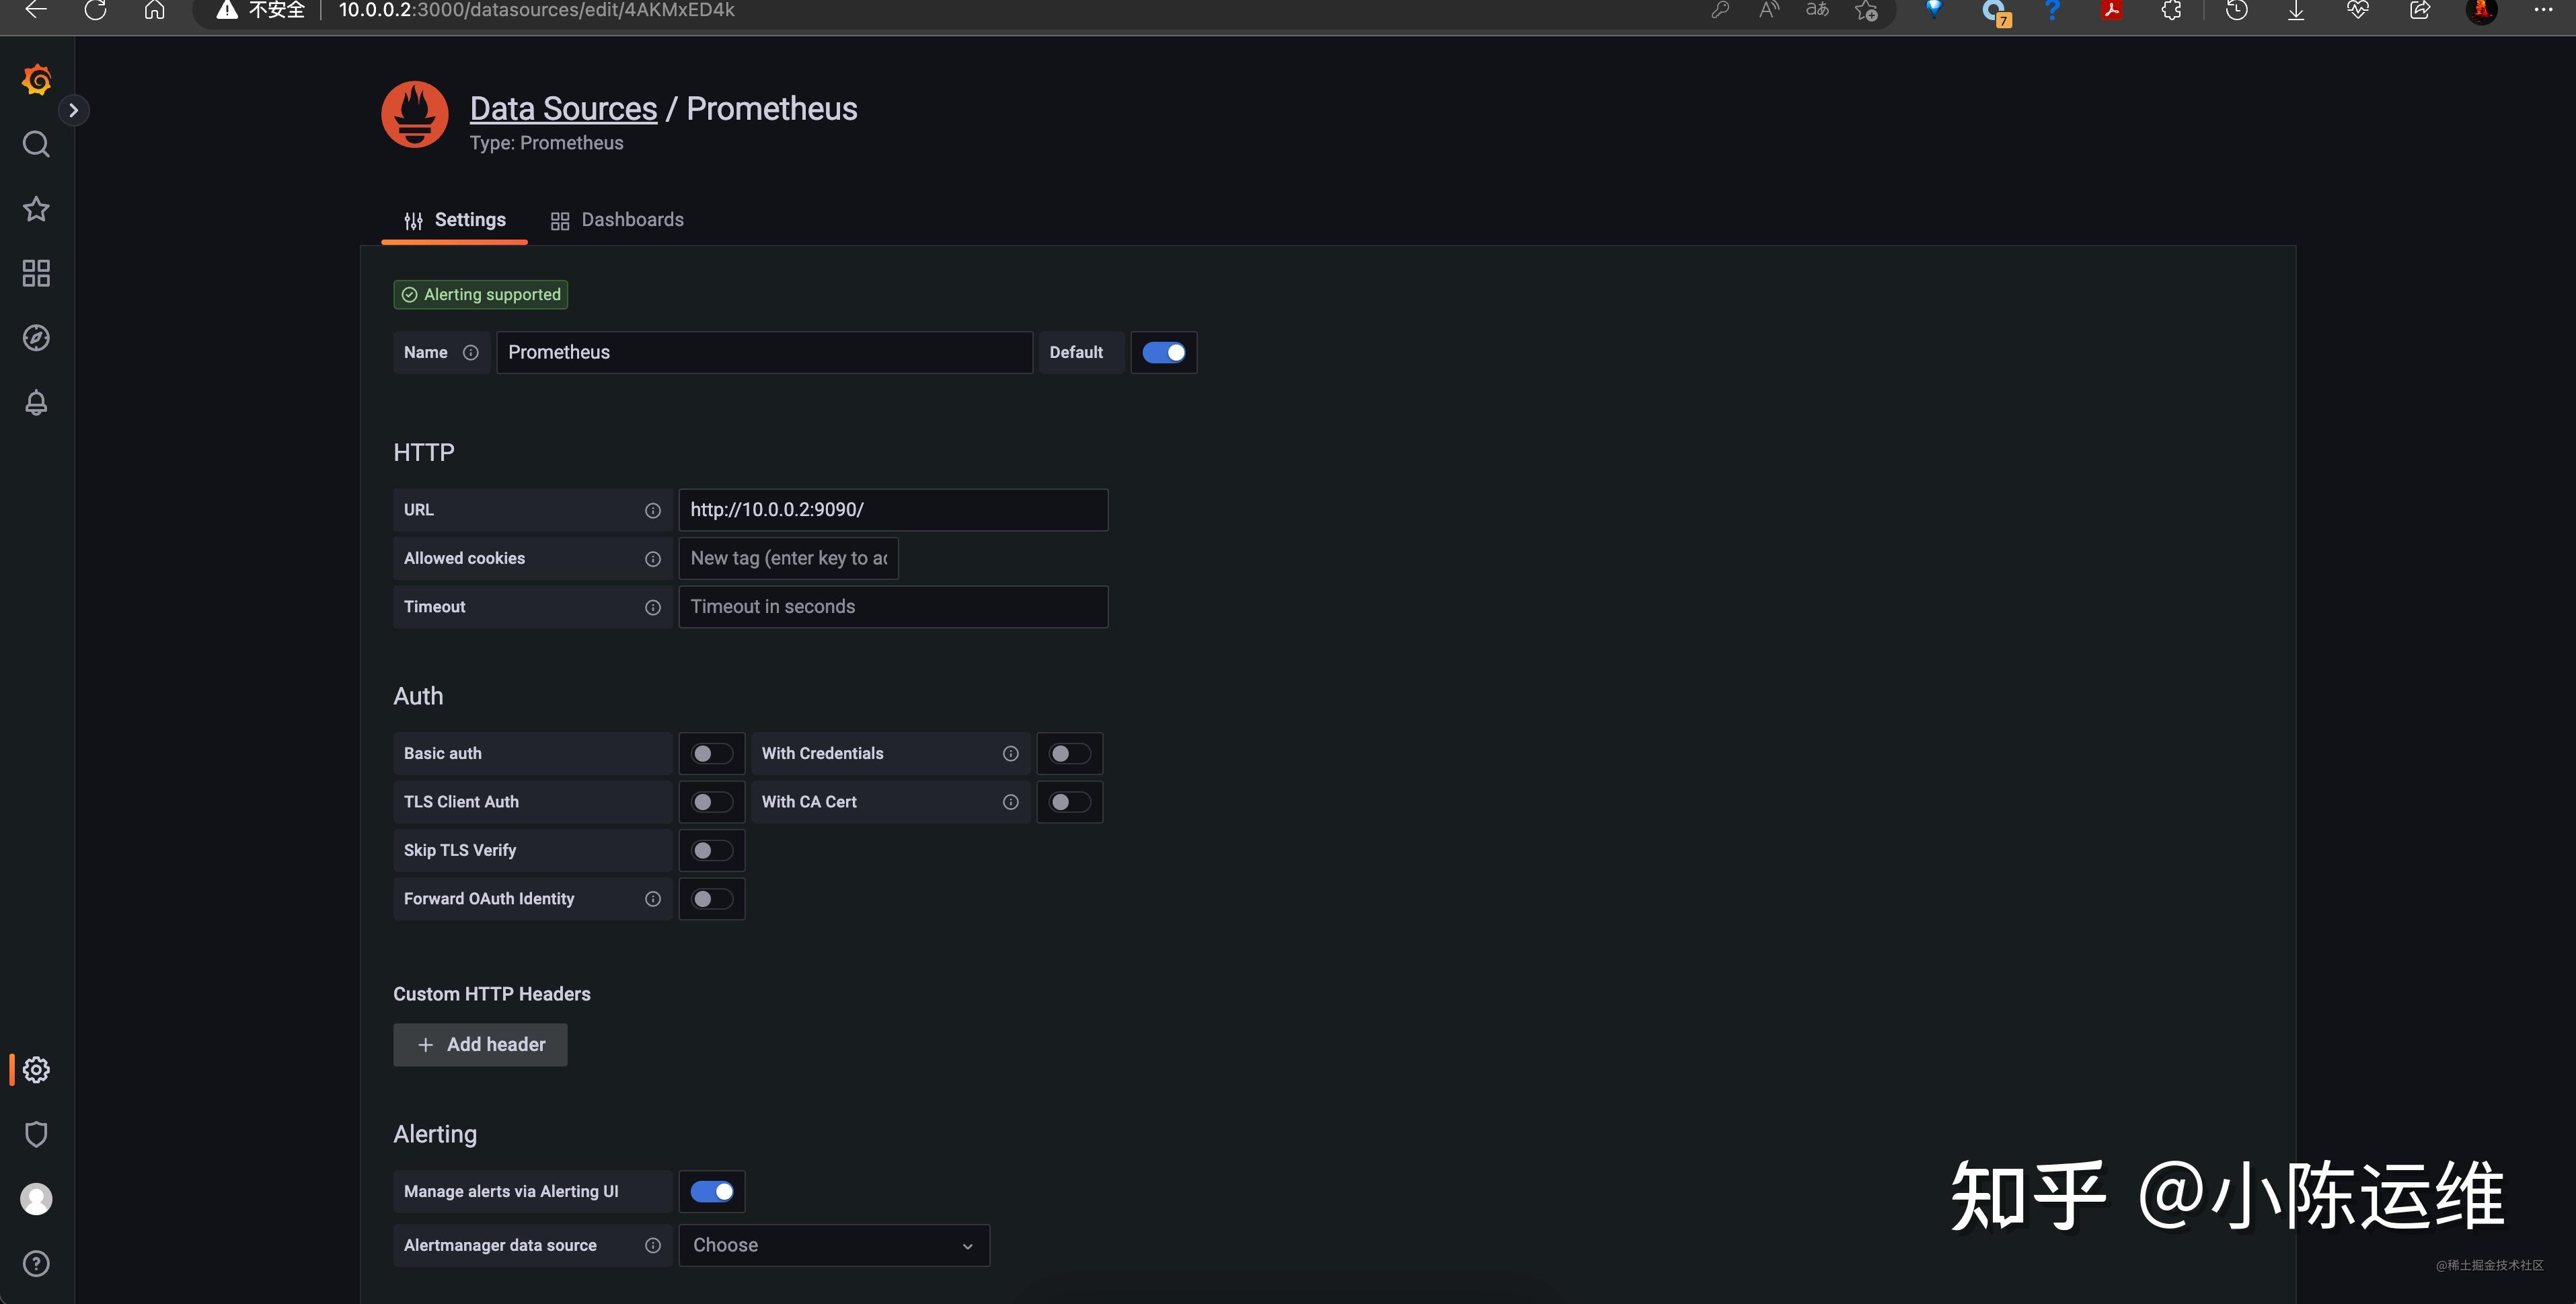The image size is (2576, 1304).
Task: Turn off Manage alerts via Alerting UI
Action: 712,1191
